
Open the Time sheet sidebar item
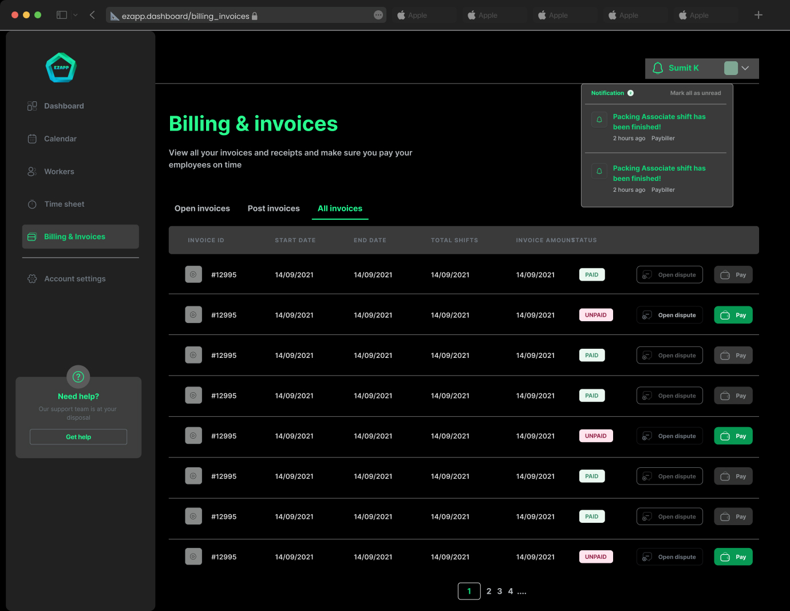coord(64,204)
